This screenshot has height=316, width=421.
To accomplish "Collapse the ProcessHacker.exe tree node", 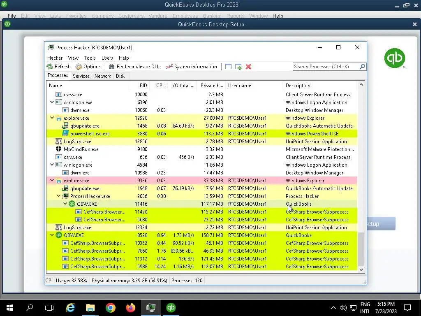I will tap(58, 196).
